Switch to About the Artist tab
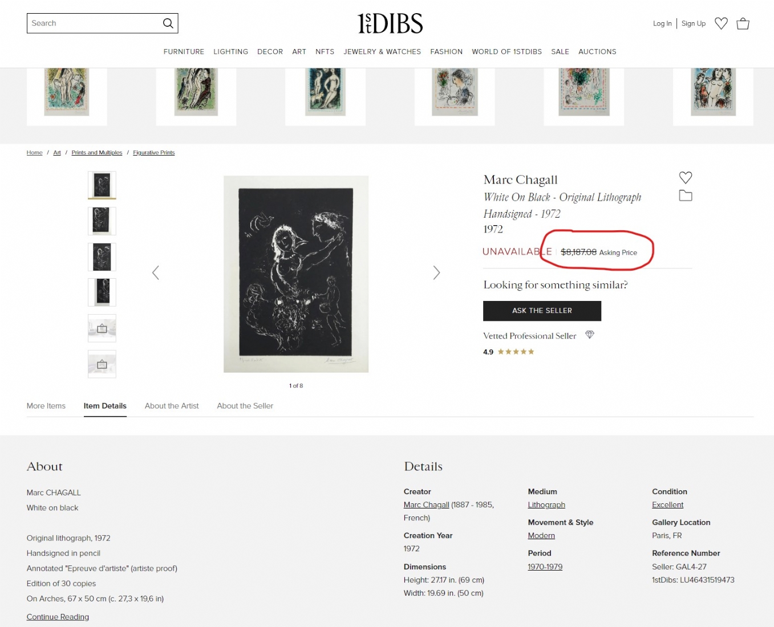Viewport: 774px width, 627px height. [172, 406]
